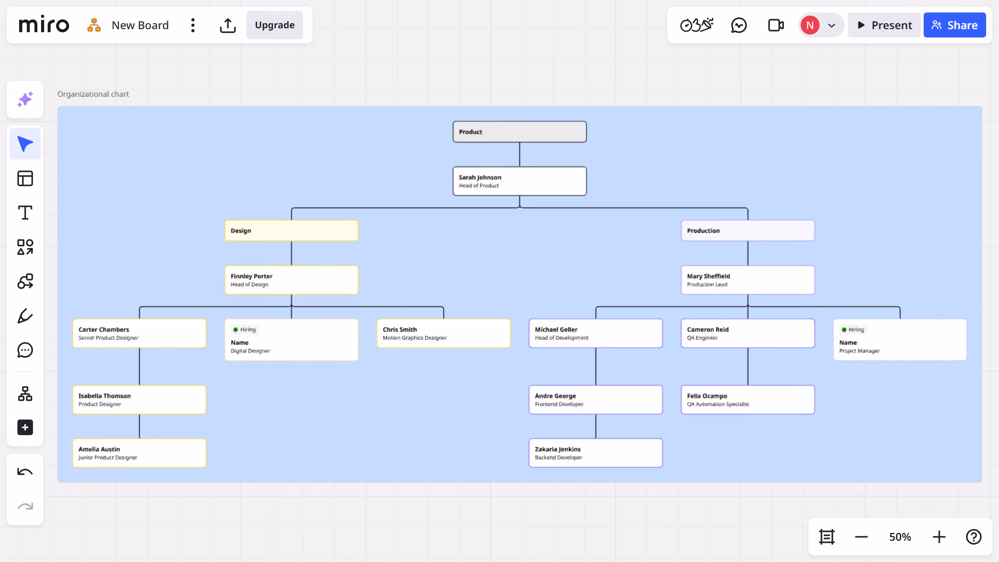Export the board with upload icon
Screen dimensions: 999x562
coord(228,25)
